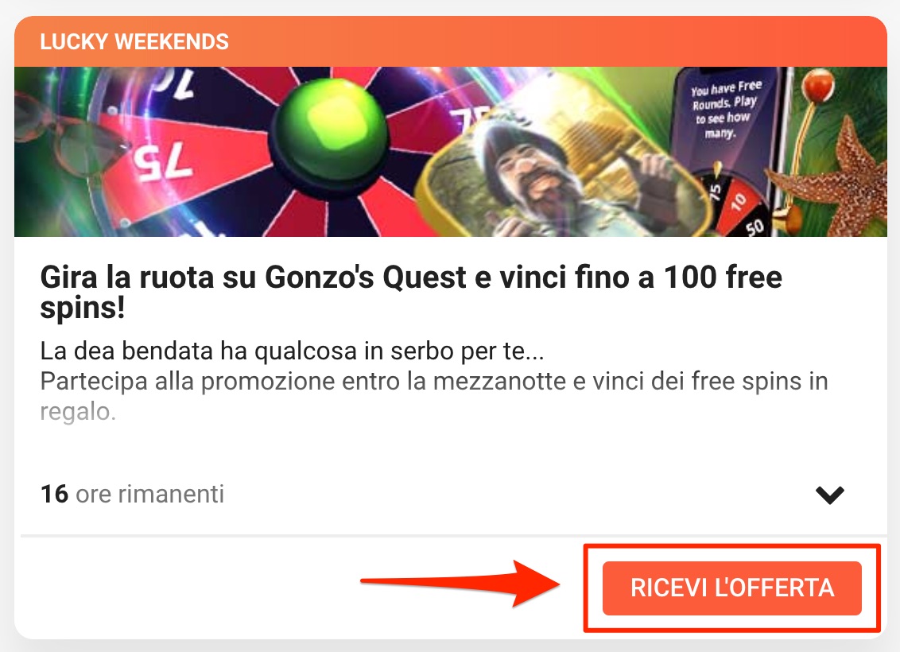Click the LUCKY WEEKENDS header label
Viewport: 900px width, 652px height.
134,42
